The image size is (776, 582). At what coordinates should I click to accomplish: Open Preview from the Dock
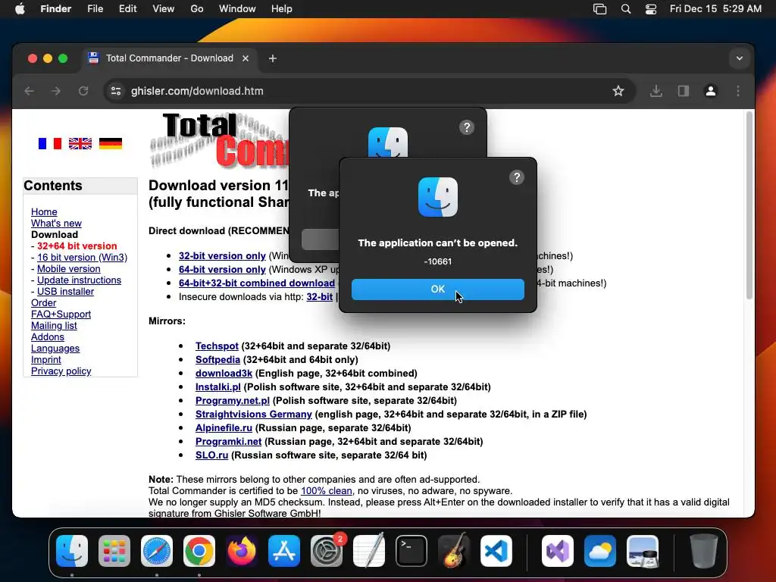[643, 551]
